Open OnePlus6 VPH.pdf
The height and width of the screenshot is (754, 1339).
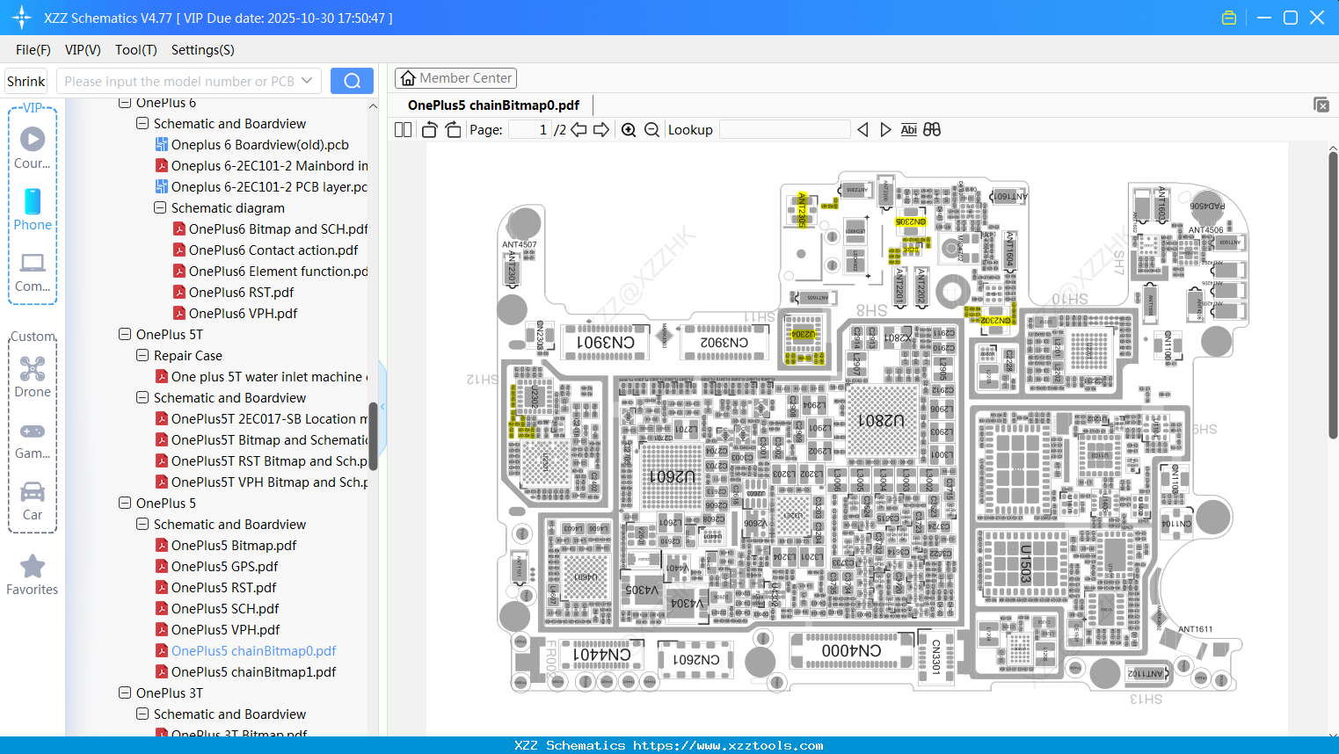243,314
